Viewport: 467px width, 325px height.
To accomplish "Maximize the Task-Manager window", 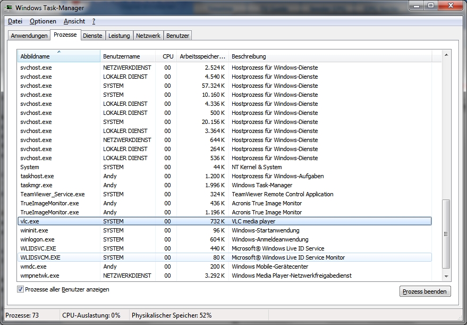I will [430, 6].
